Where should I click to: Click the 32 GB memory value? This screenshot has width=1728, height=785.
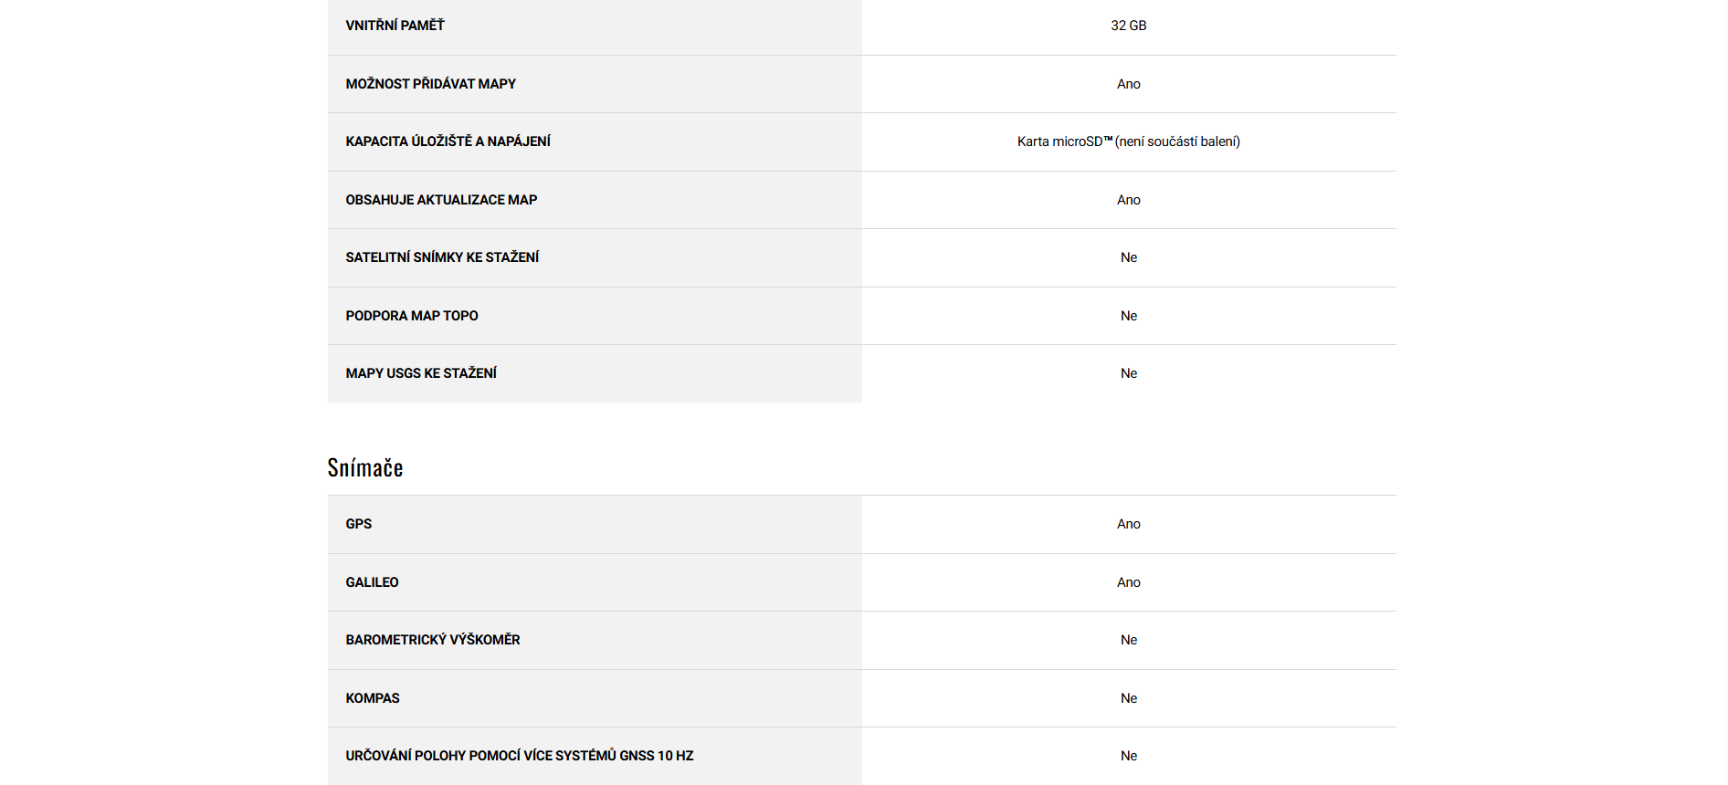(x=1128, y=26)
